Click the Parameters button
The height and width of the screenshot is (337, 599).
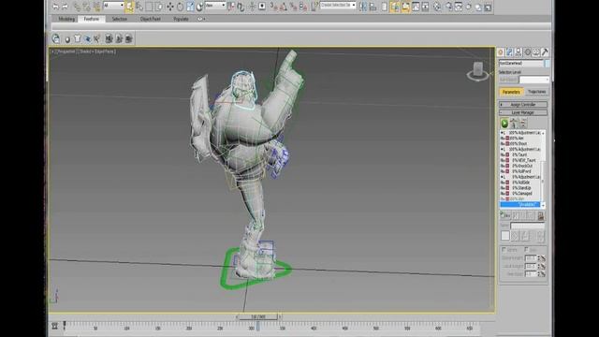[511, 92]
